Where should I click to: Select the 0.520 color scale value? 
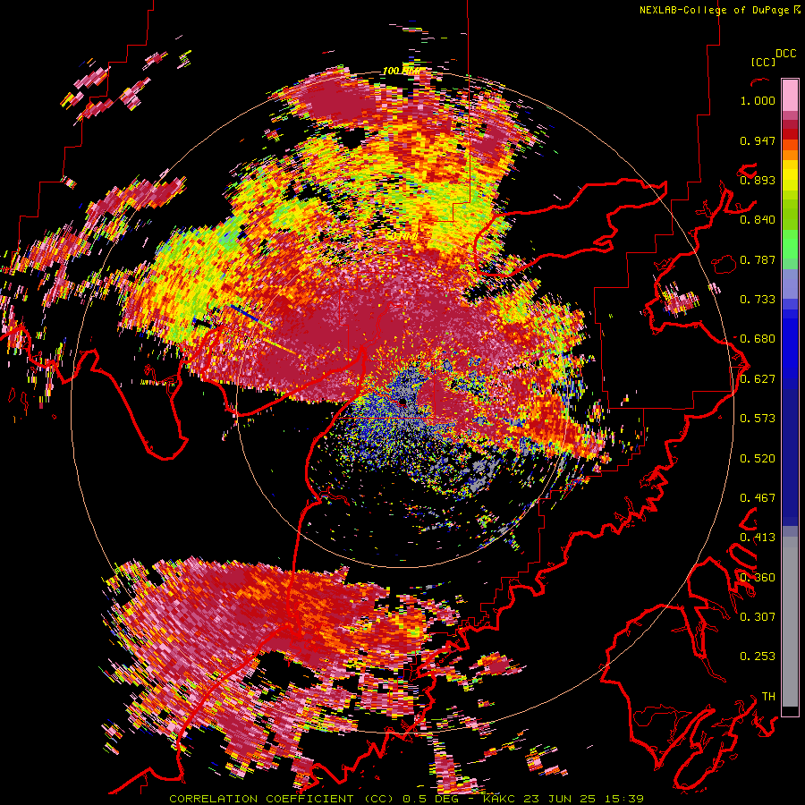pos(758,459)
